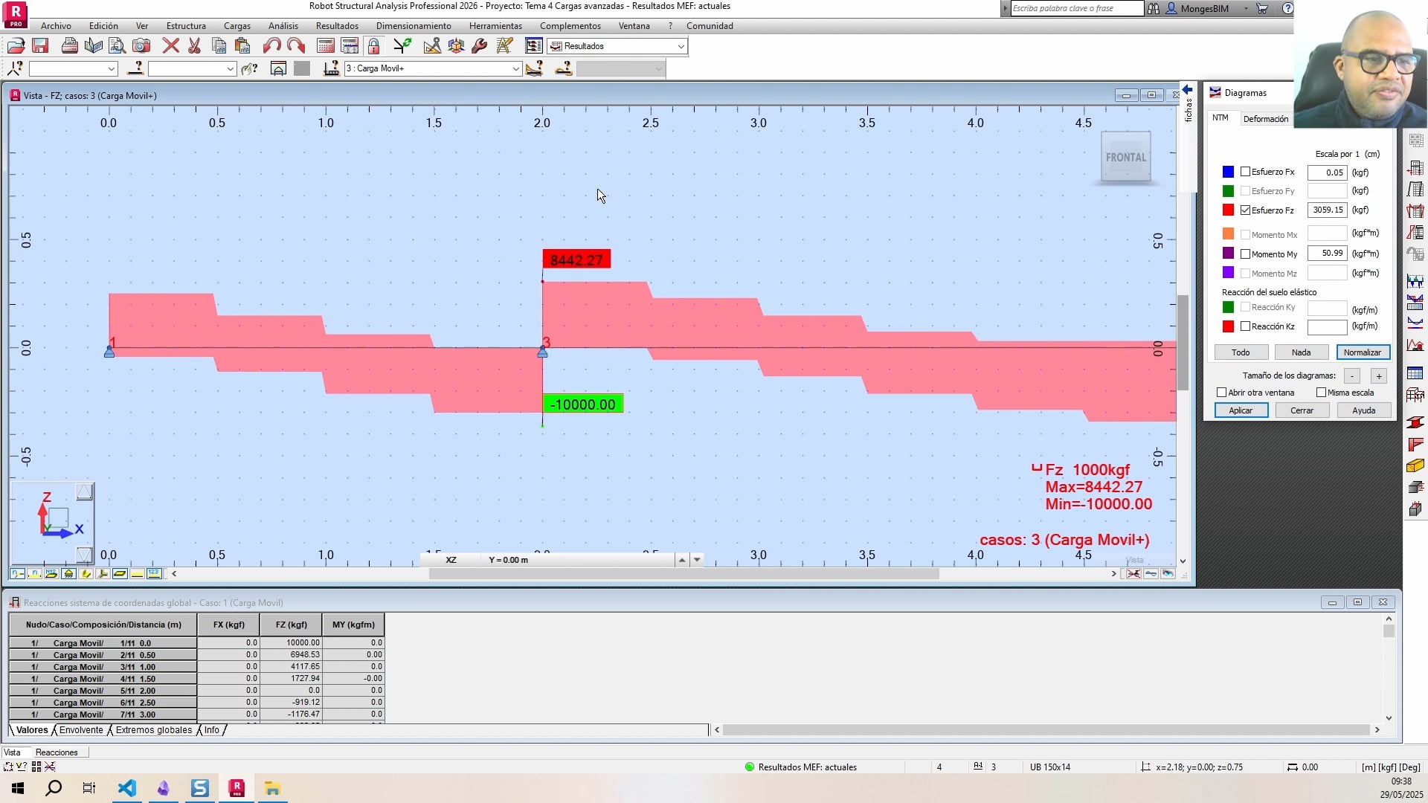
Task: Click the Esfuerzo Fz scale field 3059.15
Action: pos(1327,210)
